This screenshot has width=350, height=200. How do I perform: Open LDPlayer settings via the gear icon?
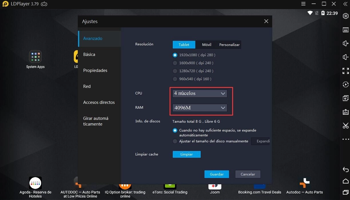(x=345, y=16)
